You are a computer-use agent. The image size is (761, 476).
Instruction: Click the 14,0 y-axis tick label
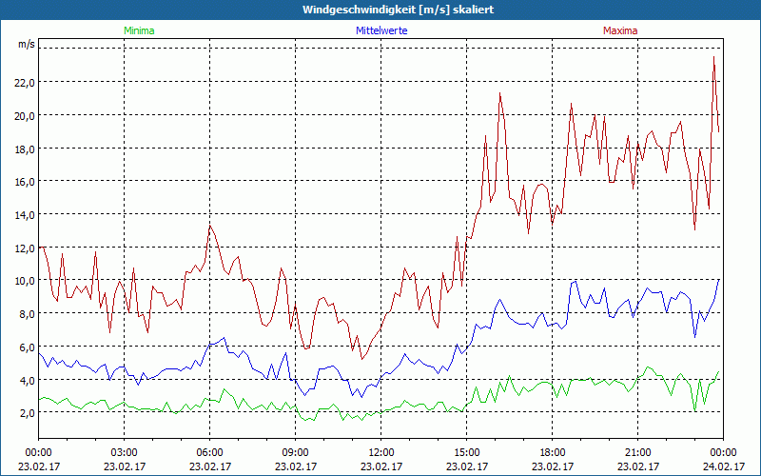(x=25, y=214)
